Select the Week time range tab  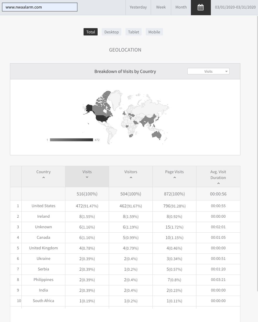(x=161, y=7)
